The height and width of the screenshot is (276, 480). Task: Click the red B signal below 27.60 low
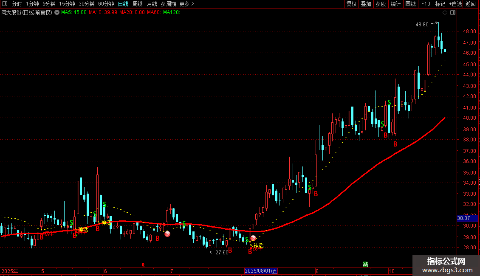point(230,250)
